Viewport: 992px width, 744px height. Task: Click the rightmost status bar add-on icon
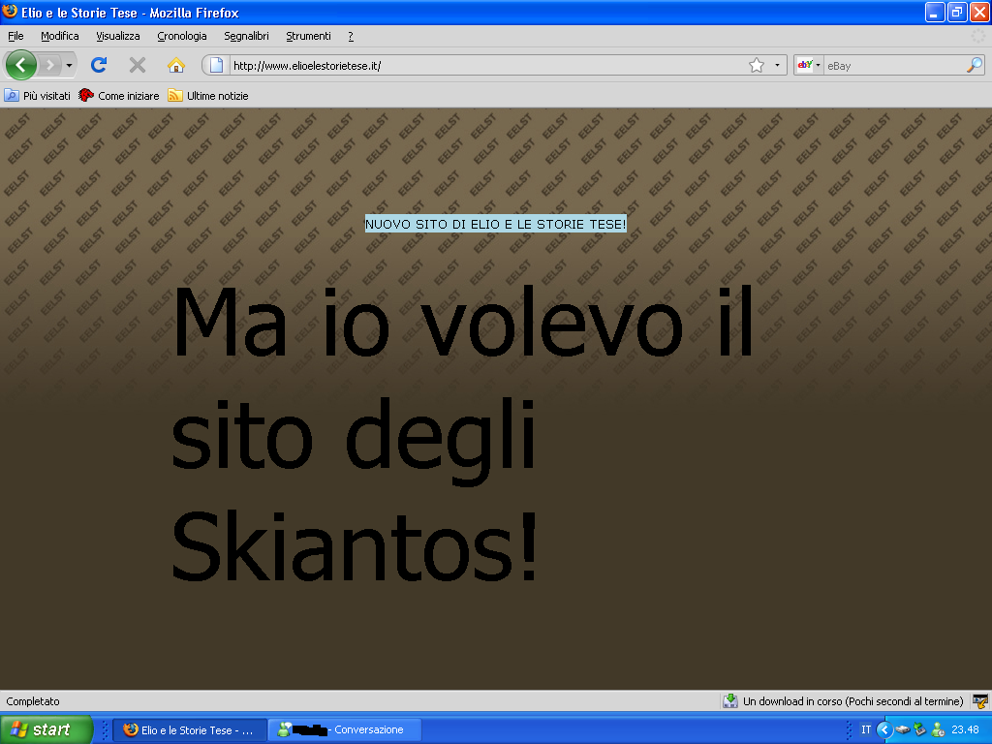pos(980,701)
